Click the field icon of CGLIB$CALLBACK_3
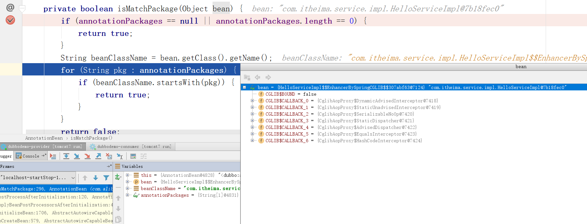Viewport: 587px width, 224px height. [261, 121]
